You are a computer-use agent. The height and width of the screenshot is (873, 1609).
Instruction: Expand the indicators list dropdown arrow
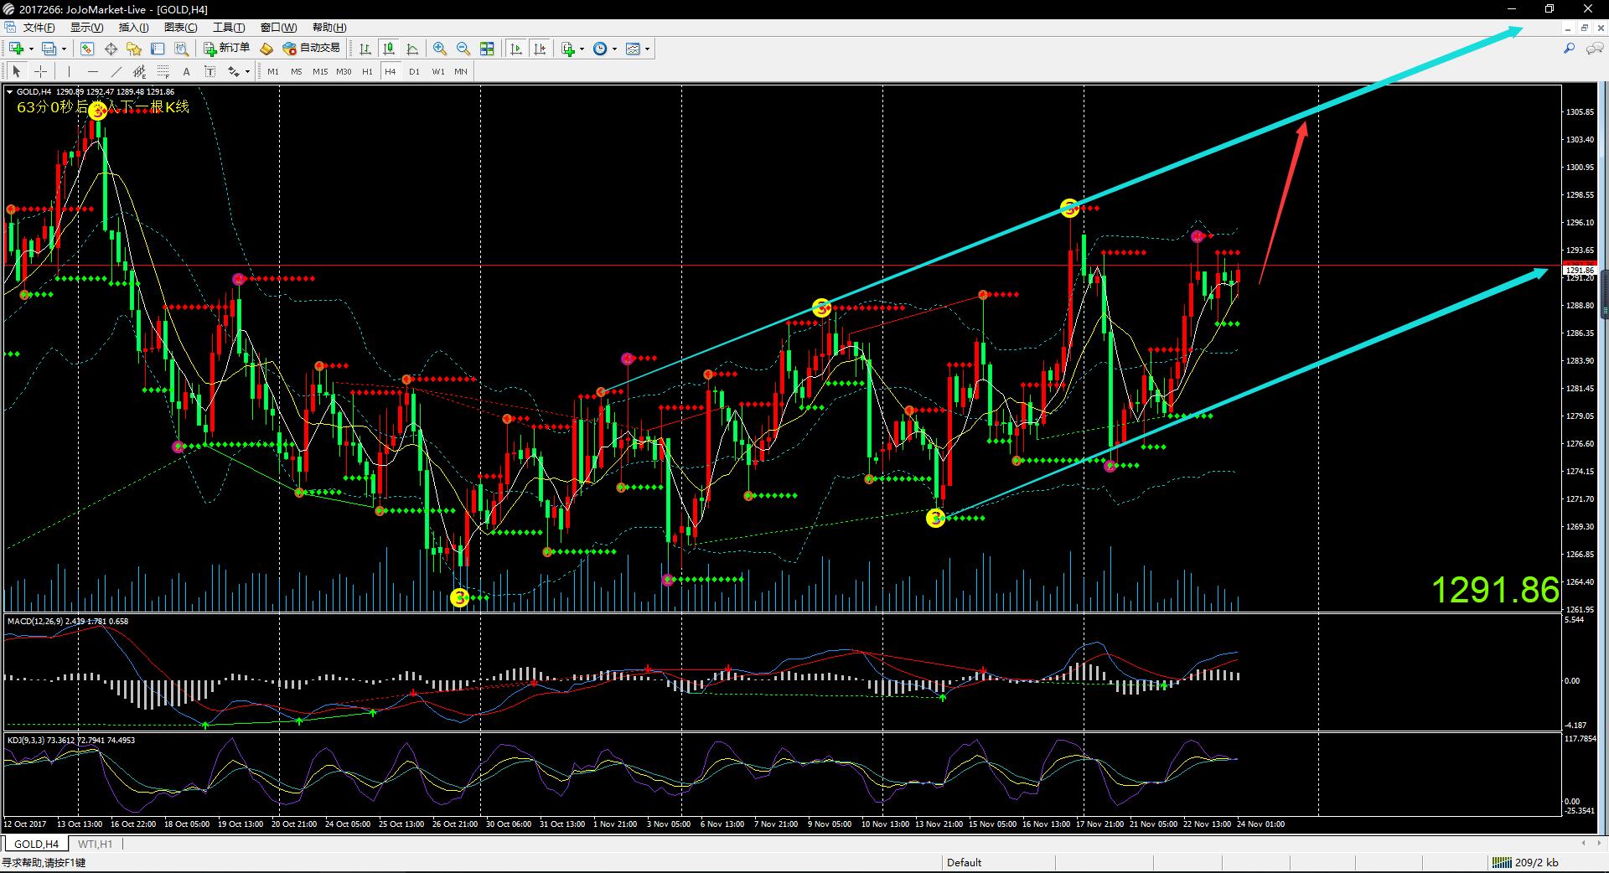click(x=582, y=49)
